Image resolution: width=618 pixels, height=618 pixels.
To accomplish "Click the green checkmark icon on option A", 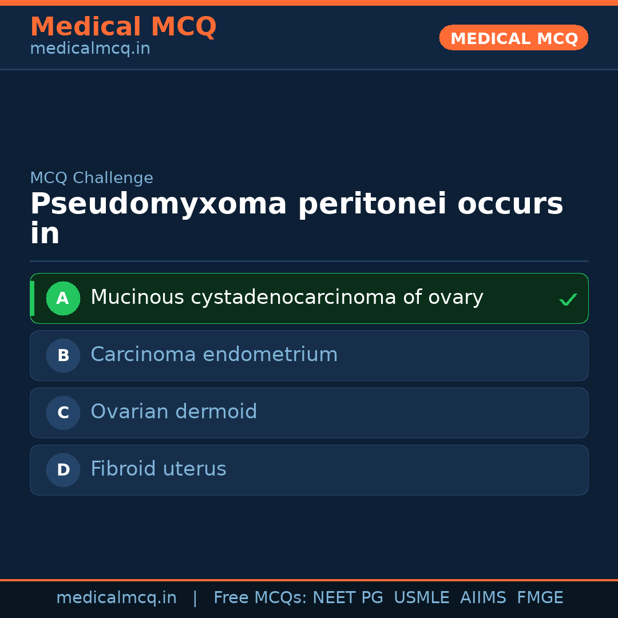I will coord(568,299).
